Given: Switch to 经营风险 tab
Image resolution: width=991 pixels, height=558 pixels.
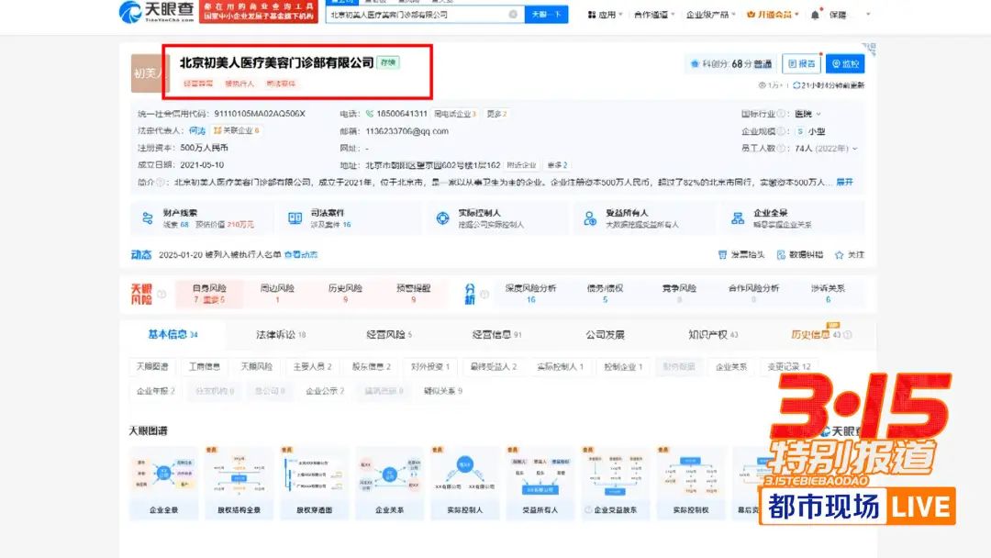Looking at the screenshot, I should tap(389, 335).
